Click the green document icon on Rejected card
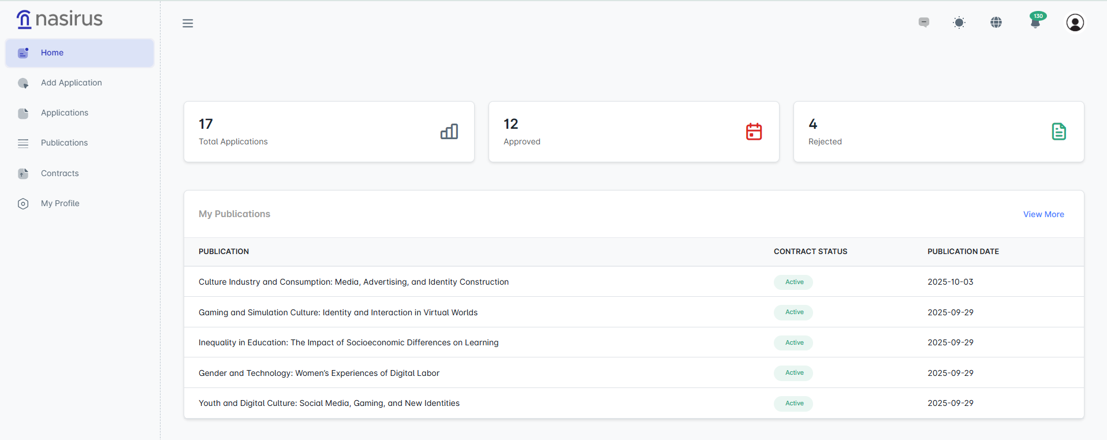Viewport: 1107px width, 440px height. pos(1058,132)
